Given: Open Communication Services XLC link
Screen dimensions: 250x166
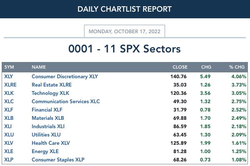Looking at the screenshot, I should click(x=66, y=101).
